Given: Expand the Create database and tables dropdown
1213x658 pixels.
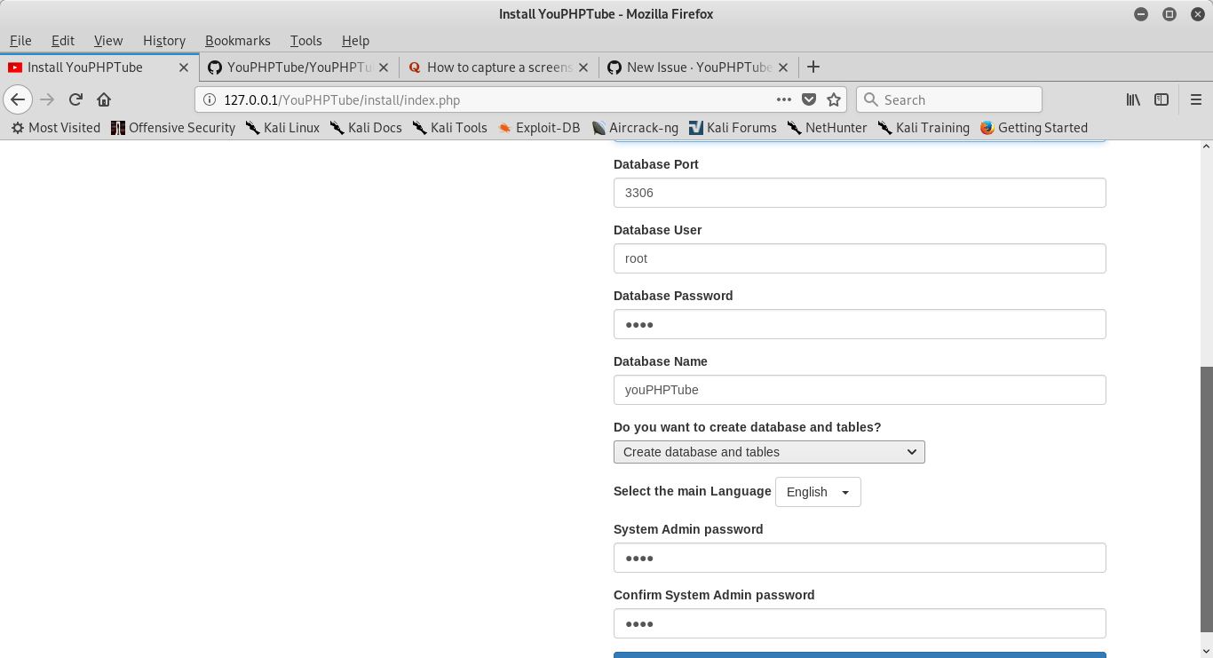Looking at the screenshot, I should tap(769, 452).
